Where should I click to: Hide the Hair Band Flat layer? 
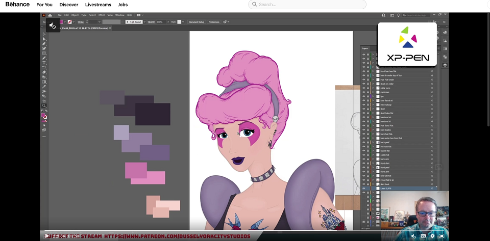pos(363,126)
